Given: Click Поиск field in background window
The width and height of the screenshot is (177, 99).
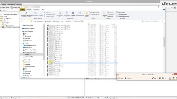Looking at the screenshot, I should point(10,10).
